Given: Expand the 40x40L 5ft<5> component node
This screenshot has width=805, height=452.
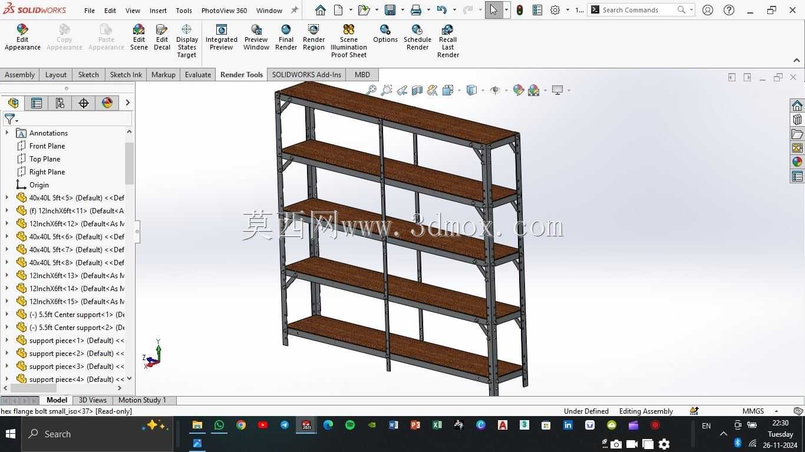Looking at the screenshot, I should point(7,198).
